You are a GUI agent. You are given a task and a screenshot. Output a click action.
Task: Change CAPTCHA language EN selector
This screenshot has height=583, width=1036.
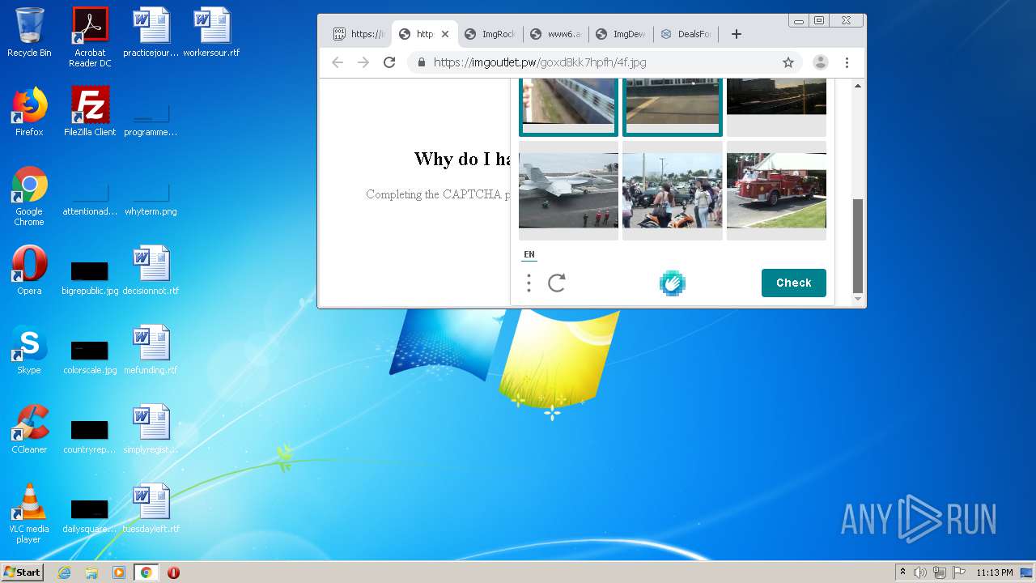point(529,254)
